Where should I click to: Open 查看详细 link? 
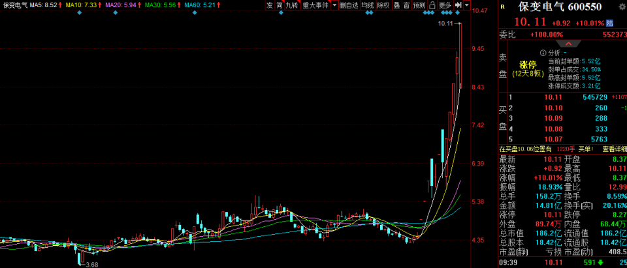point(614,149)
